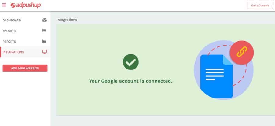Screen dimensions: 275x126
Task: Open the hamburger menu icon
Action: pos(4,5)
